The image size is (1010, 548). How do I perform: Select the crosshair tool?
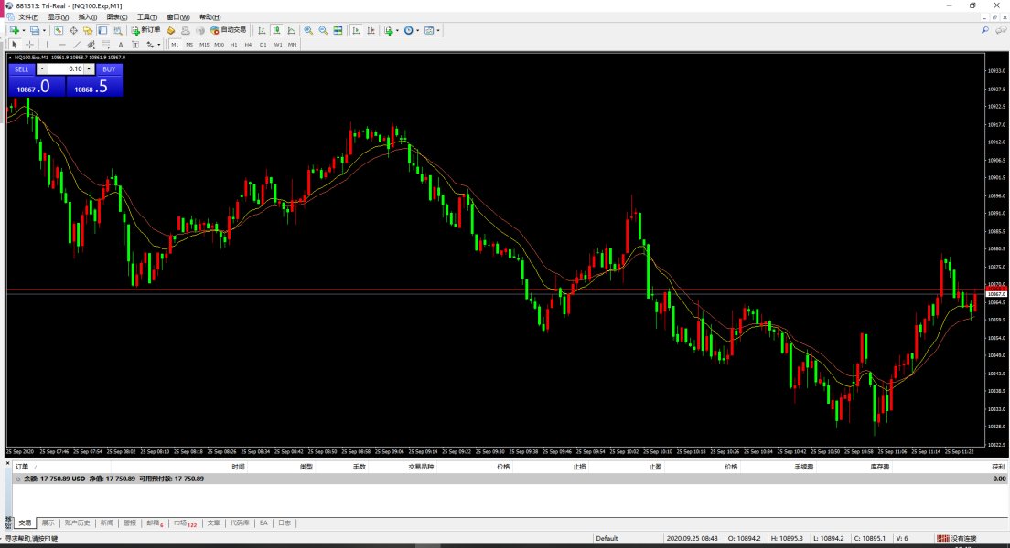click(x=29, y=45)
